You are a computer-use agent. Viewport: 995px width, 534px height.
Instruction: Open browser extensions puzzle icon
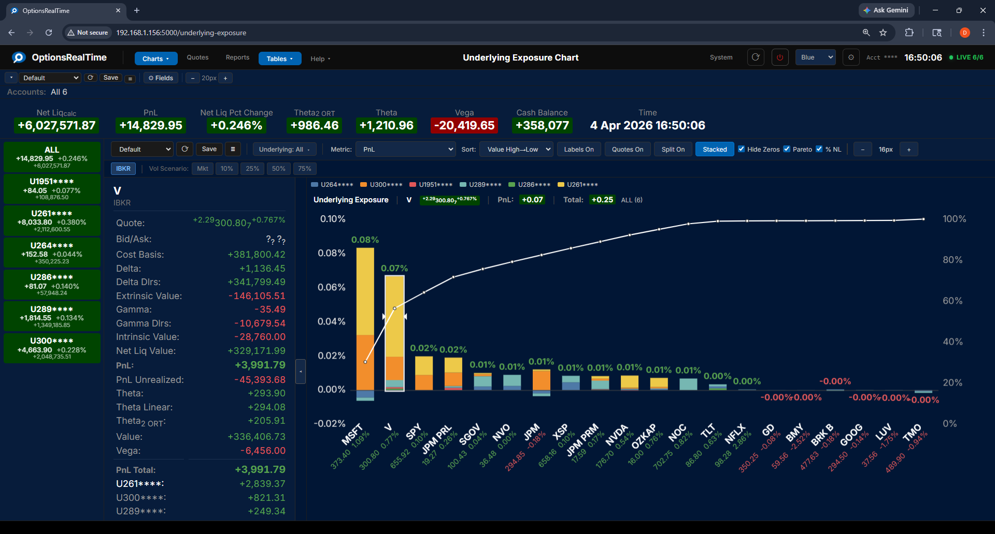click(x=909, y=33)
